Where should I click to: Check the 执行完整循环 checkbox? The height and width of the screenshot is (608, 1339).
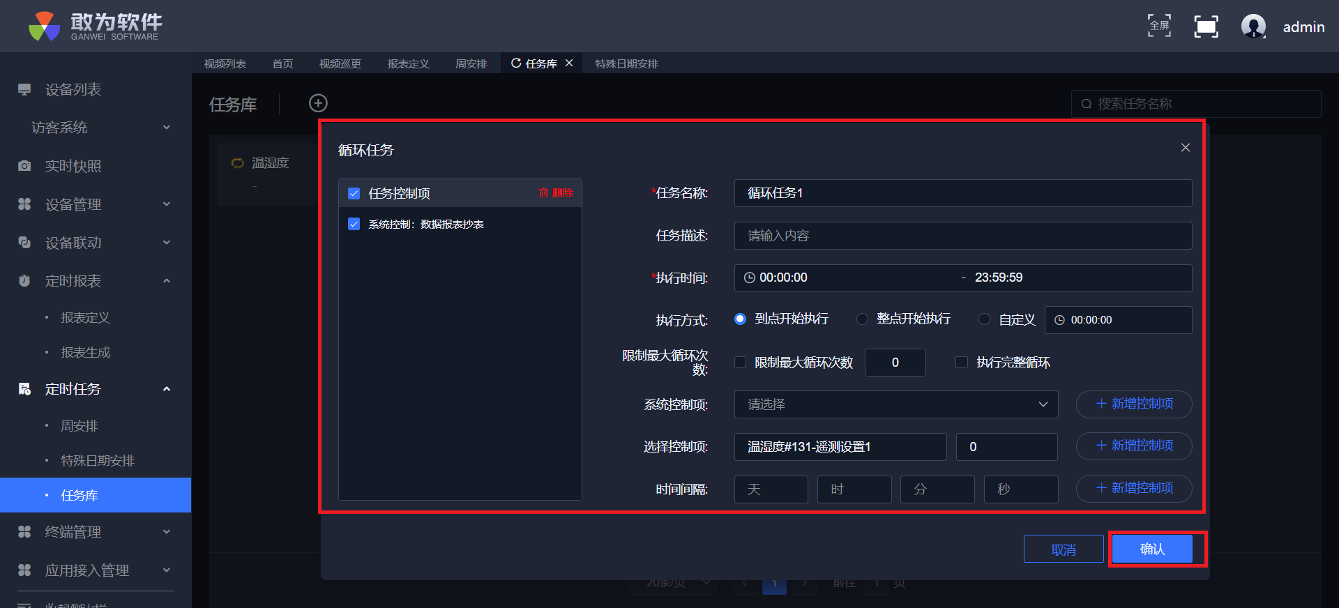962,363
